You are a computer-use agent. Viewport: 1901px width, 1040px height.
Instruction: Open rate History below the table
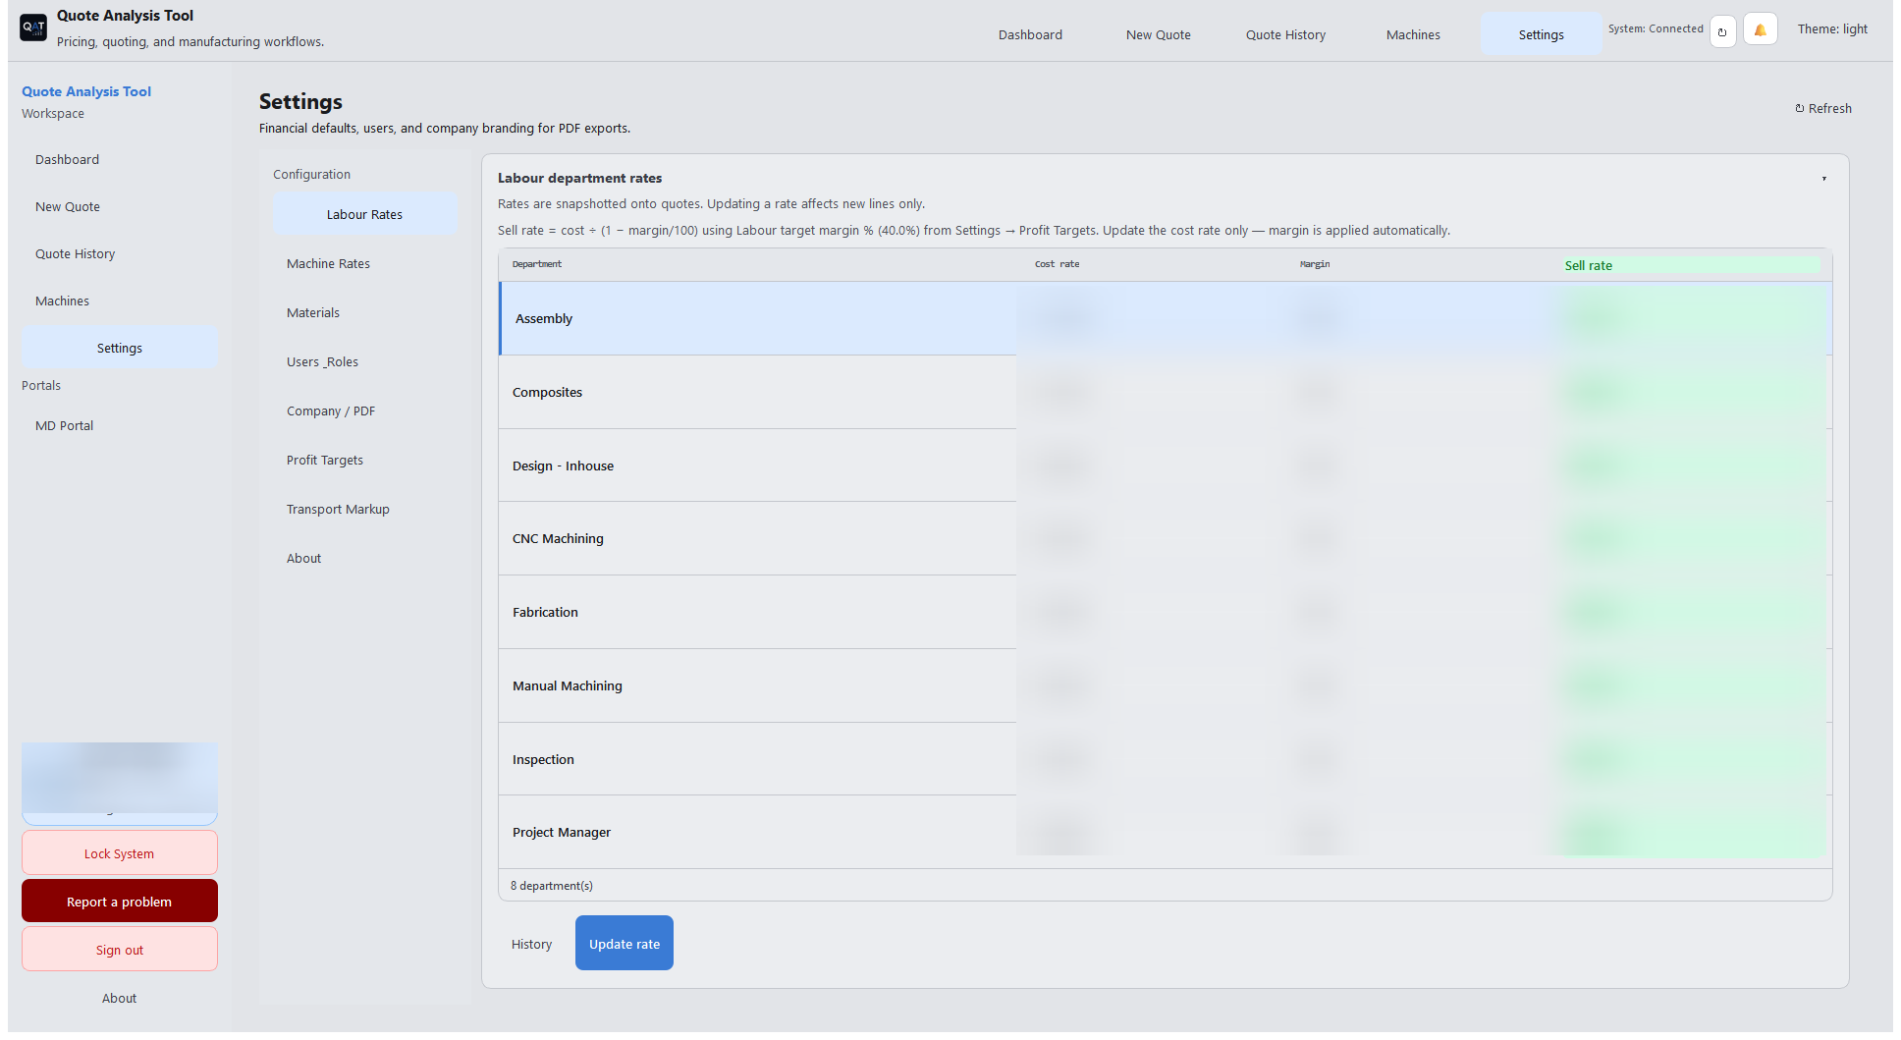pos(531,944)
